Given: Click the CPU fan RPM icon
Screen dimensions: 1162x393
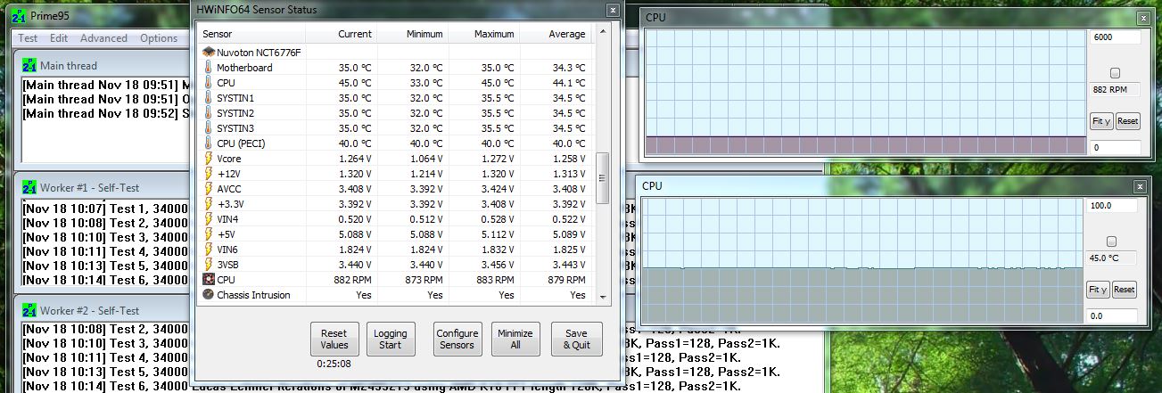Looking at the screenshot, I should (x=209, y=280).
